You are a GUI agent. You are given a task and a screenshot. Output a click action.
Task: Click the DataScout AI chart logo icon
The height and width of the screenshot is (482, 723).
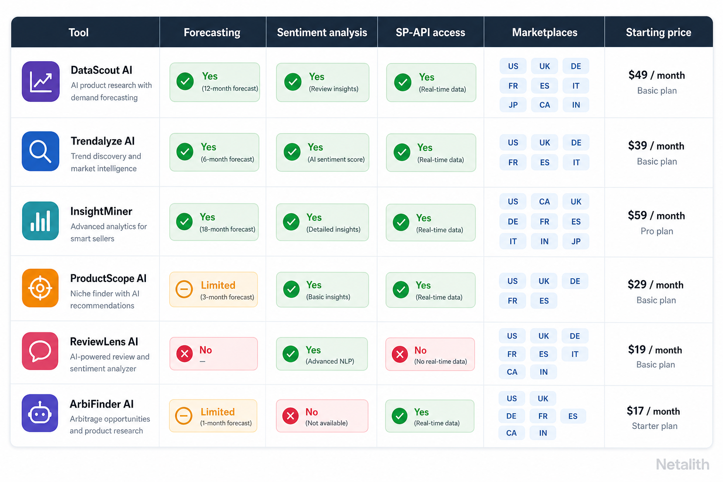coord(41,81)
